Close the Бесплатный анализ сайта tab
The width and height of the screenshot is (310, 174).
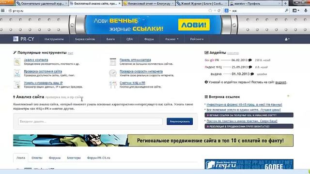tap(120, 3)
